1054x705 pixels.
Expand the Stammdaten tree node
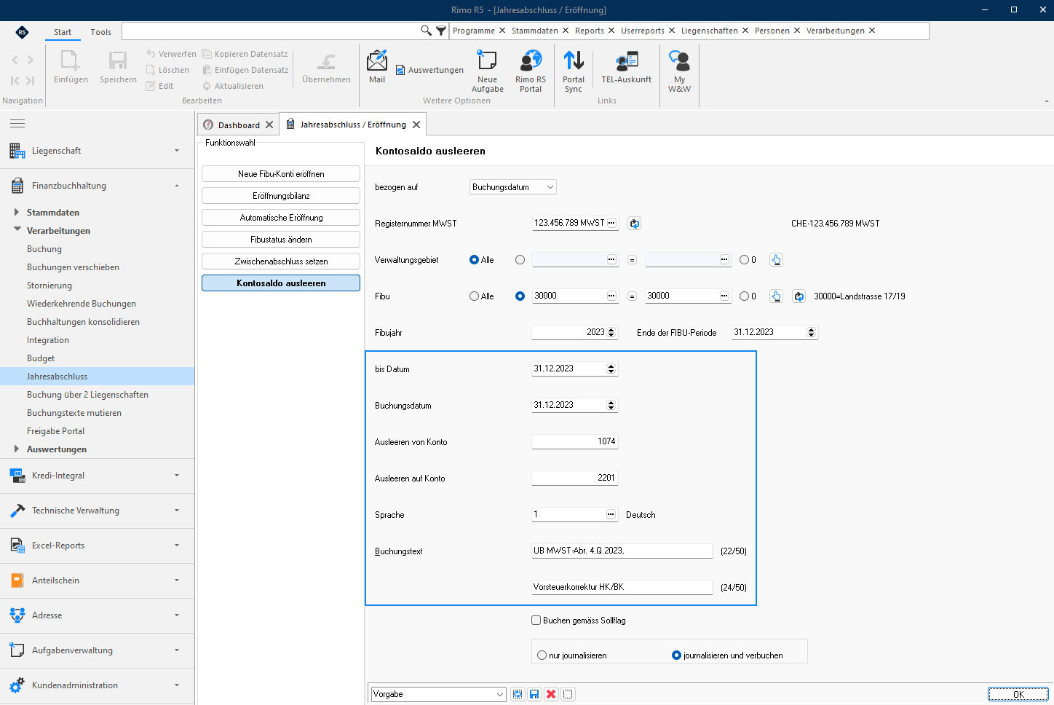point(16,213)
